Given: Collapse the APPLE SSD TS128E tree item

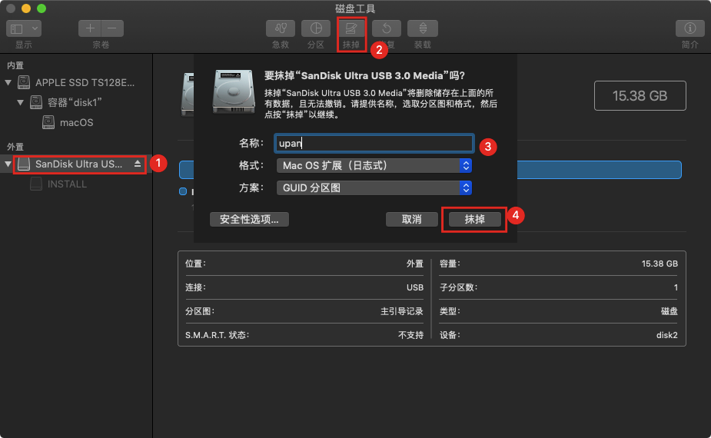Looking at the screenshot, I should pos(8,82).
